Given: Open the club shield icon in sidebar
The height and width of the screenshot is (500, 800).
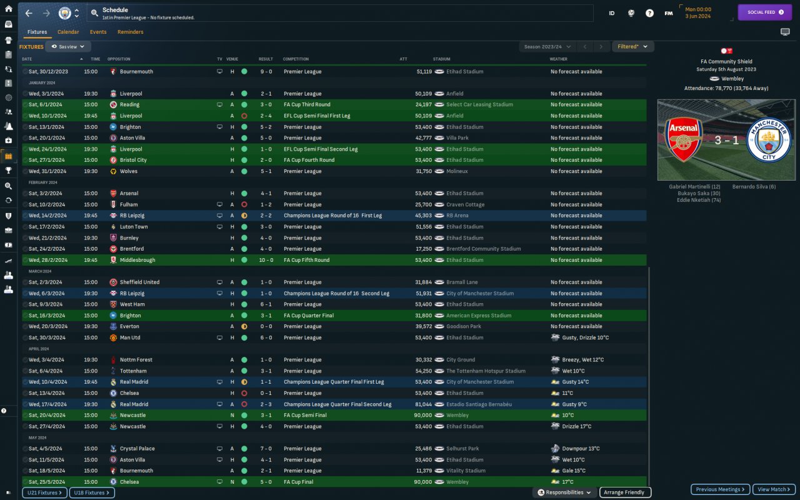Looking at the screenshot, I should point(9,216).
